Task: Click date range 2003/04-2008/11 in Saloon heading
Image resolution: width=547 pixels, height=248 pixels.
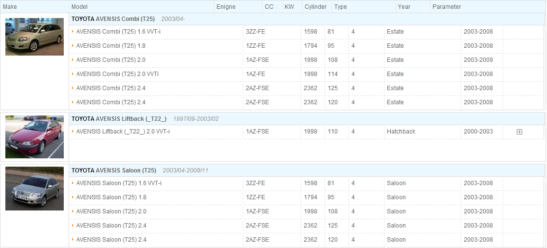Action: pyautogui.click(x=185, y=171)
